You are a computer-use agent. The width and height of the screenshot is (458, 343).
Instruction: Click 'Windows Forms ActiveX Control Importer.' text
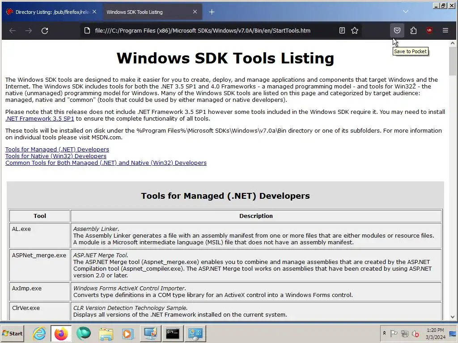[129, 288]
